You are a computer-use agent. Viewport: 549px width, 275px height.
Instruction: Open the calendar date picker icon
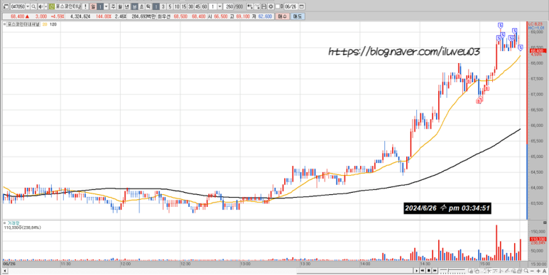[x=301, y=6]
